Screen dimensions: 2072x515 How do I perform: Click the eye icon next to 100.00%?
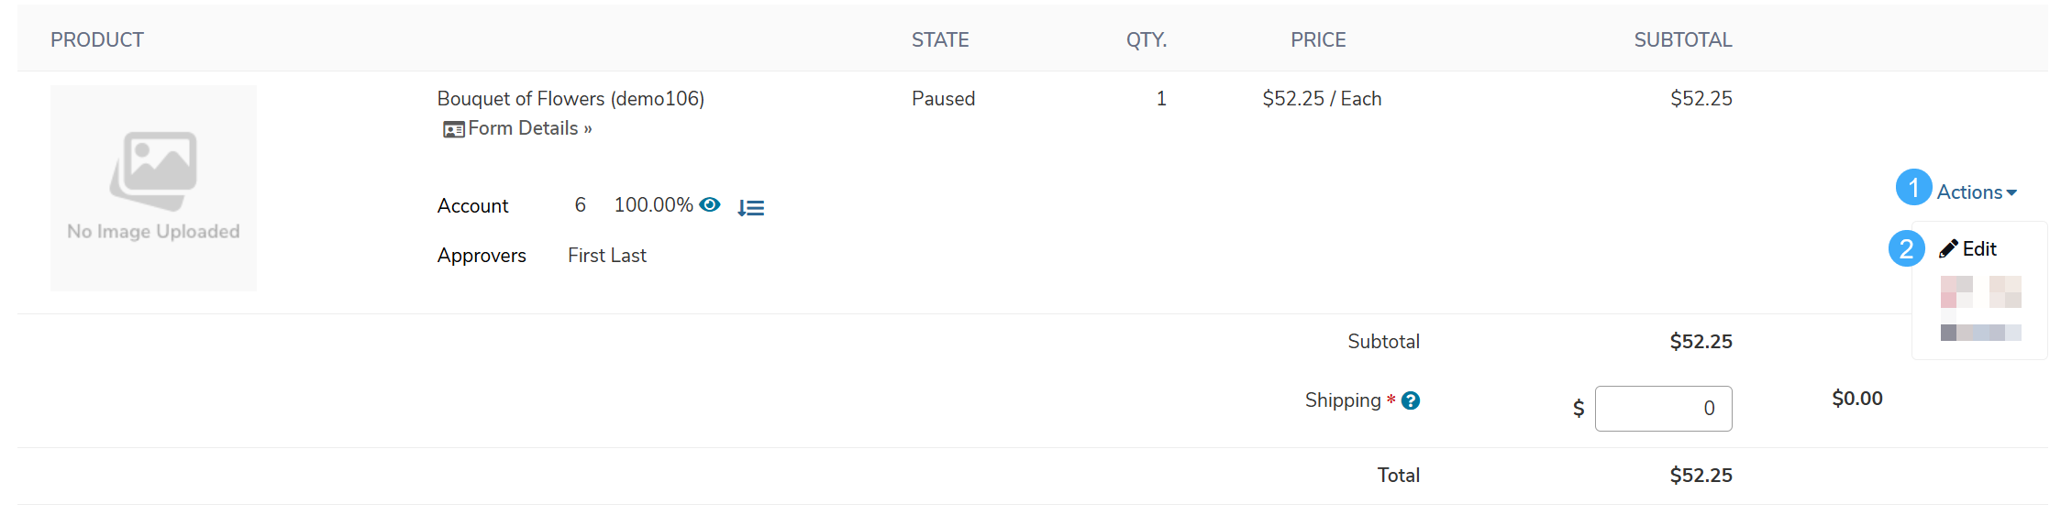[709, 204]
